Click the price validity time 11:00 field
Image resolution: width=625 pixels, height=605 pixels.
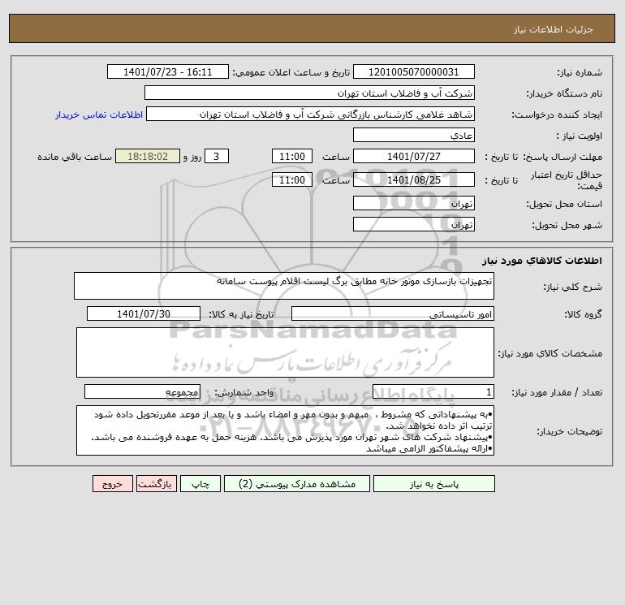point(291,179)
